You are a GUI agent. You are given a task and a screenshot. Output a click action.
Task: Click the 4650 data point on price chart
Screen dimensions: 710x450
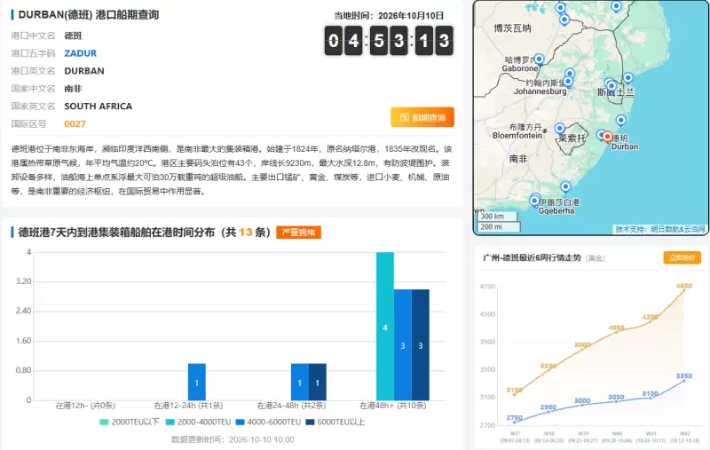coord(683,290)
